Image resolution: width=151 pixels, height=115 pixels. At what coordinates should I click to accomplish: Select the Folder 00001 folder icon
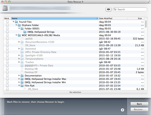tap(22, 29)
